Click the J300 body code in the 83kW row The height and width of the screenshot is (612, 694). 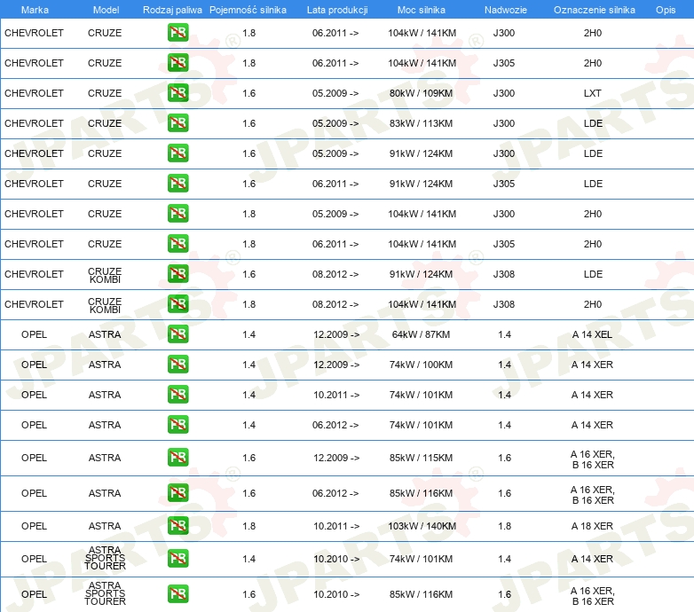(504, 123)
